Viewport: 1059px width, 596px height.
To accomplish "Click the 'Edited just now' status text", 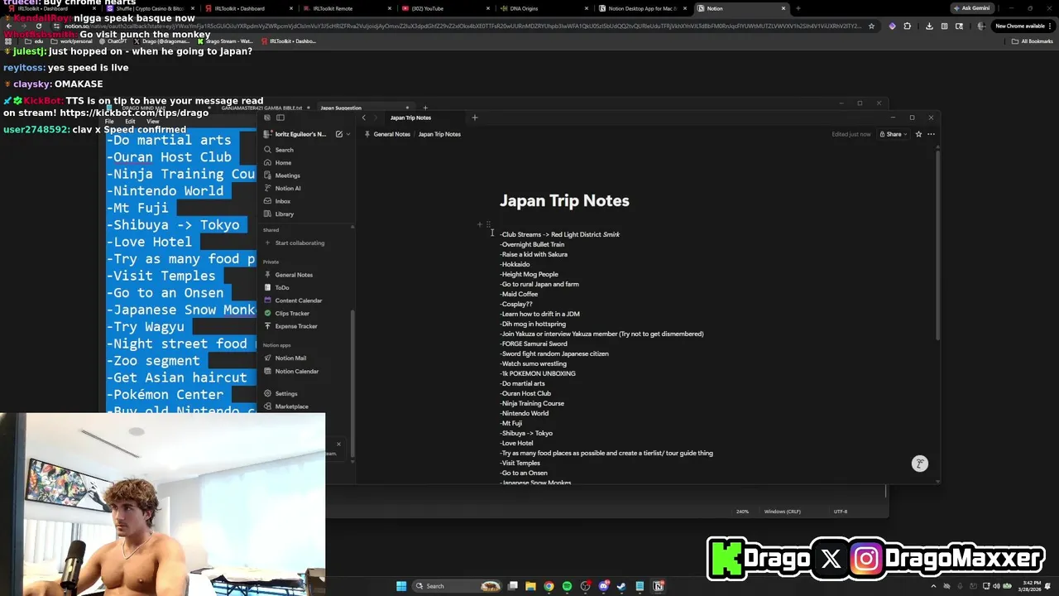I will 851,134.
